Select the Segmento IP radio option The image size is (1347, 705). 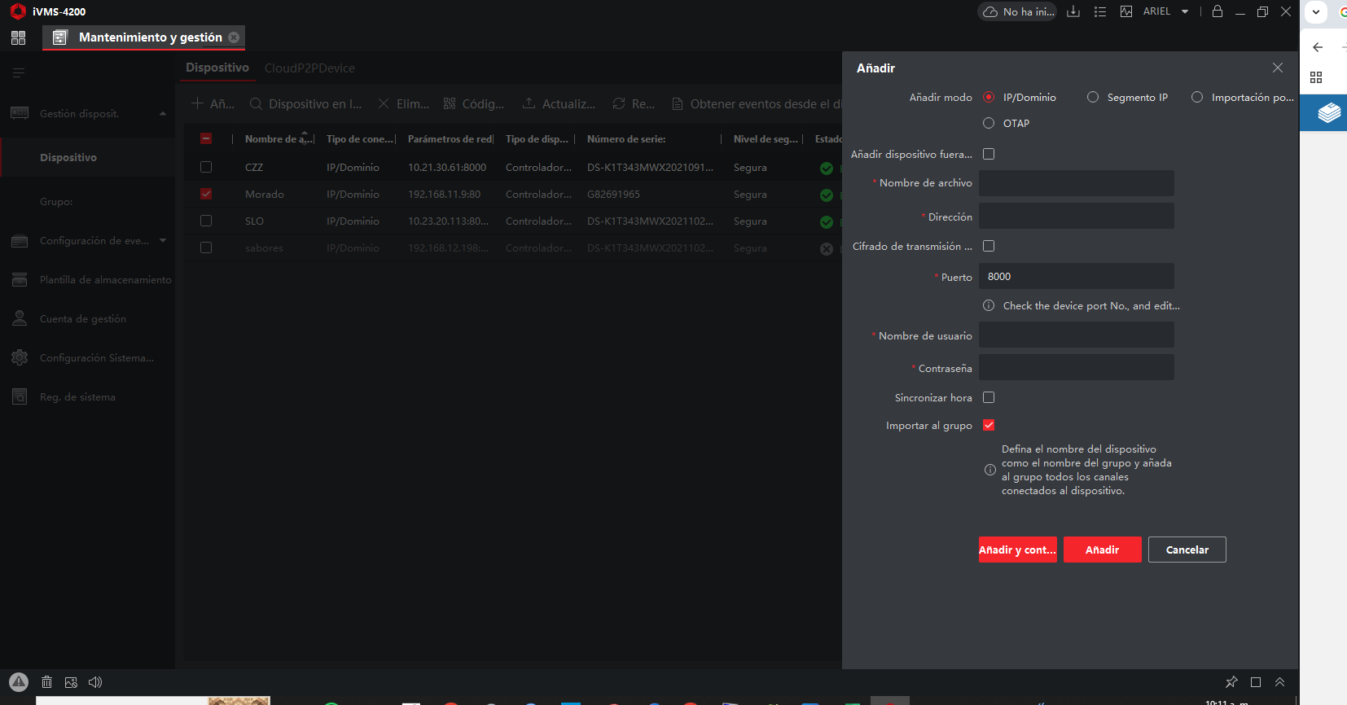(1093, 98)
